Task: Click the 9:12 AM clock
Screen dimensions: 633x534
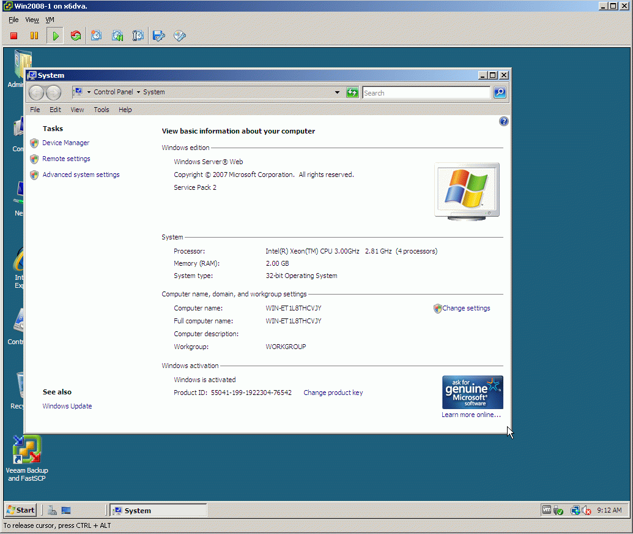Action: 609,510
